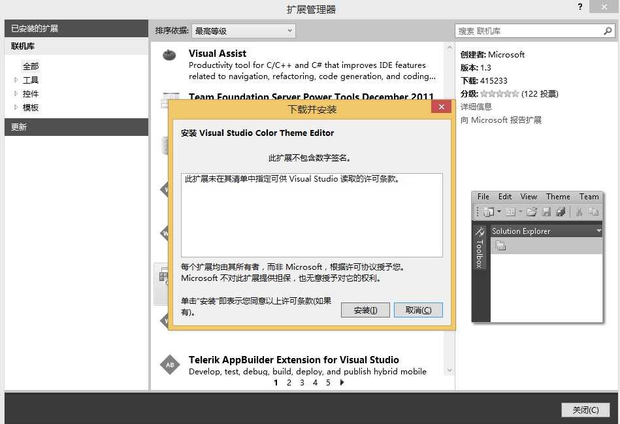
Task: Click the 取消(C) button
Action: pyautogui.click(x=418, y=310)
